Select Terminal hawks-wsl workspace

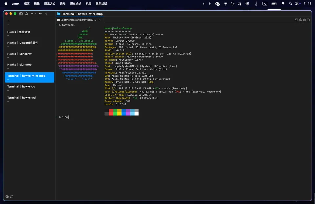[x=30, y=99]
